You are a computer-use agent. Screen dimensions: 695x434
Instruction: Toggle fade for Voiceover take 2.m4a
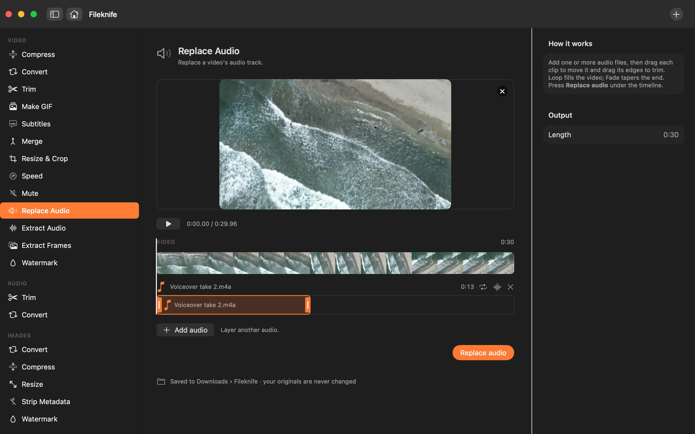pos(497,287)
